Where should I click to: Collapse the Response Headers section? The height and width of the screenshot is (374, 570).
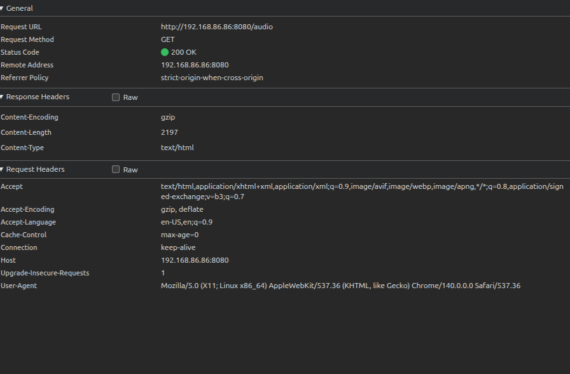(3, 97)
